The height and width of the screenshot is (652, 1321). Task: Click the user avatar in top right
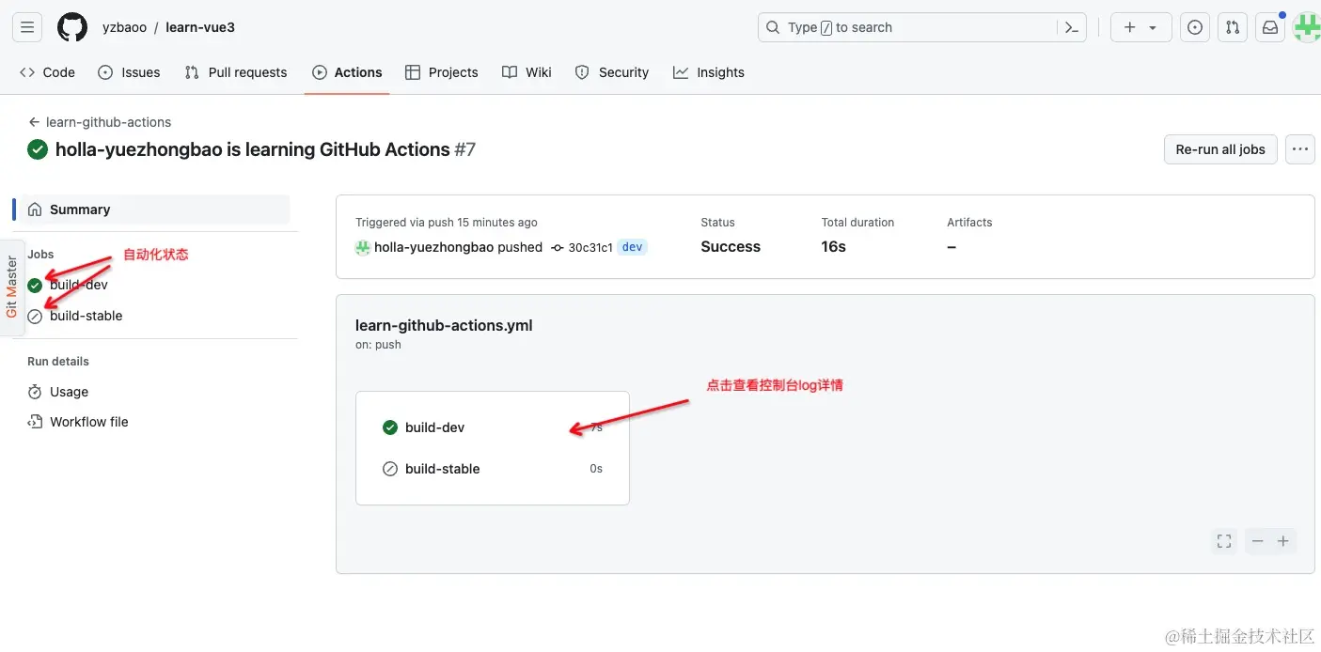tap(1307, 27)
